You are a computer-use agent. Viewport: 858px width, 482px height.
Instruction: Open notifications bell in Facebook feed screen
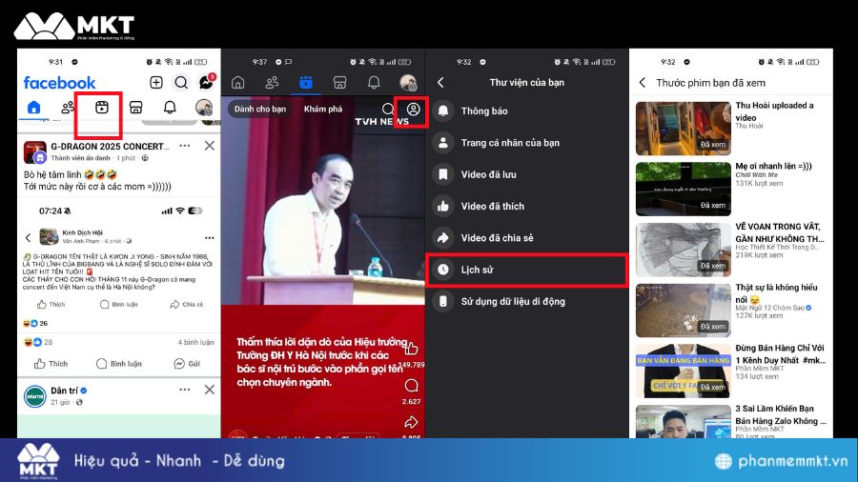(x=170, y=107)
